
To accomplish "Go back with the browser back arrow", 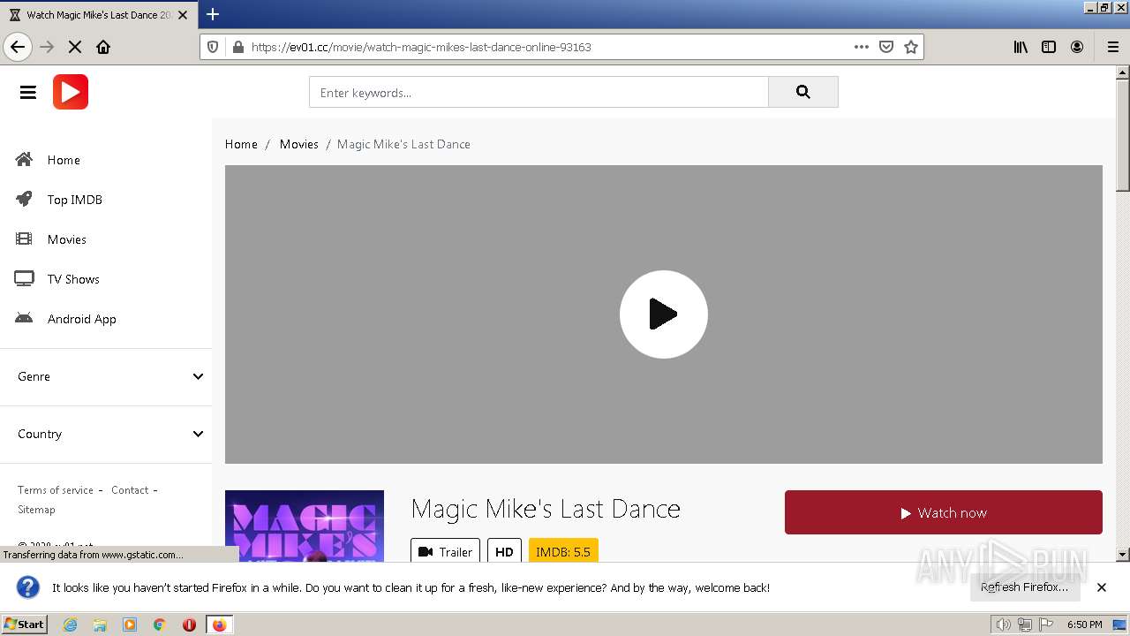I will [18, 47].
